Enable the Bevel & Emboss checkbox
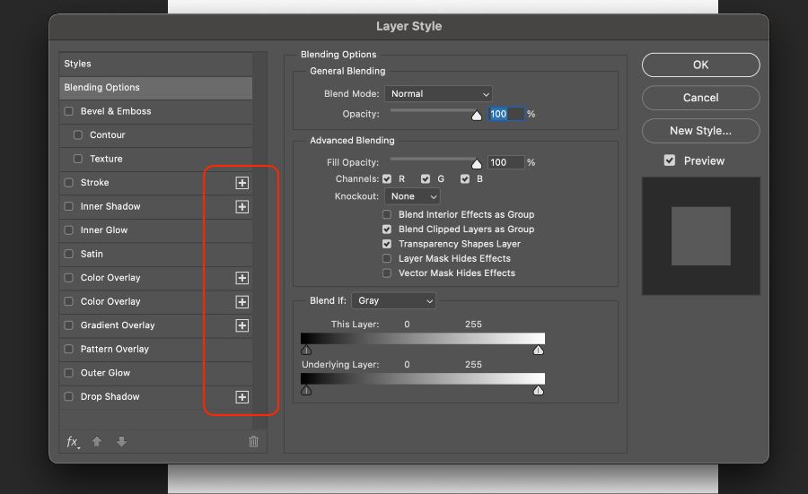Screen dimensions: 808x494 68,111
